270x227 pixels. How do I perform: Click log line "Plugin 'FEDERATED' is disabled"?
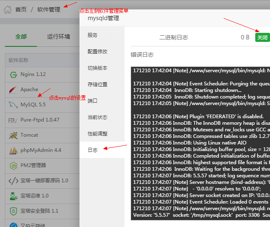(x=198, y=117)
